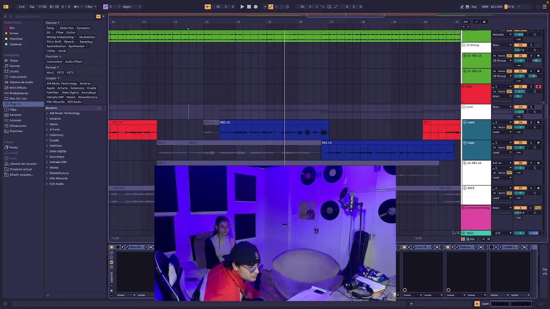The height and width of the screenshot is (309, 550).
Task: Toggle the Loop switch in transport
Action: coord(329,6)
